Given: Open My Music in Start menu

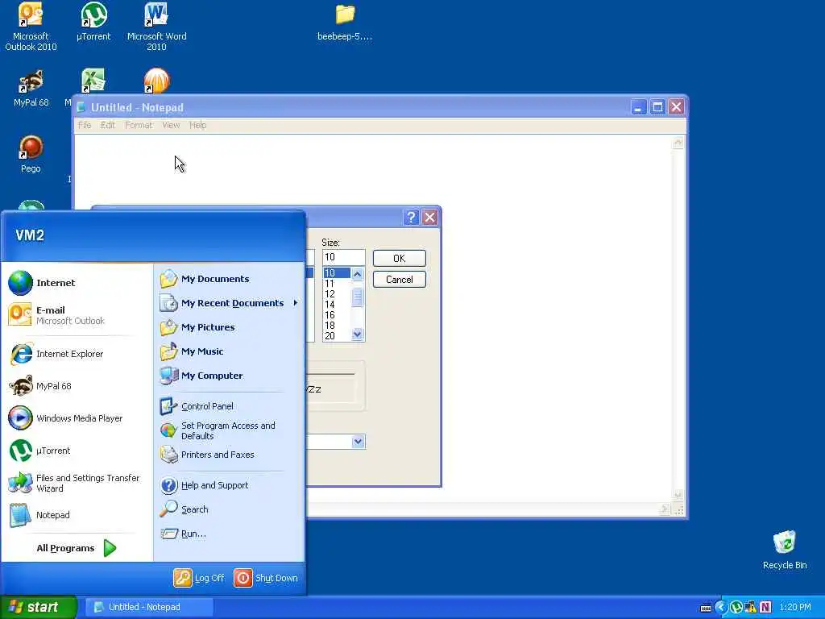Looking at the screenshot, I should click(x=229, y=351).
